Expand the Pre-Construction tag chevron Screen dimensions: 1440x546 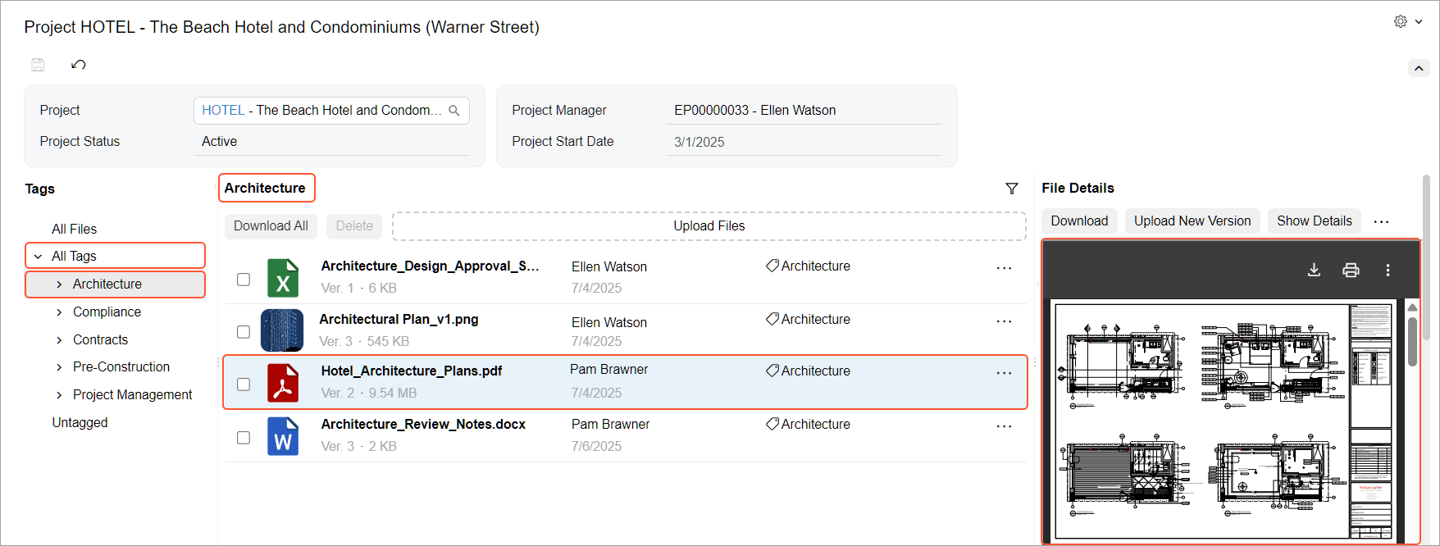59,367
